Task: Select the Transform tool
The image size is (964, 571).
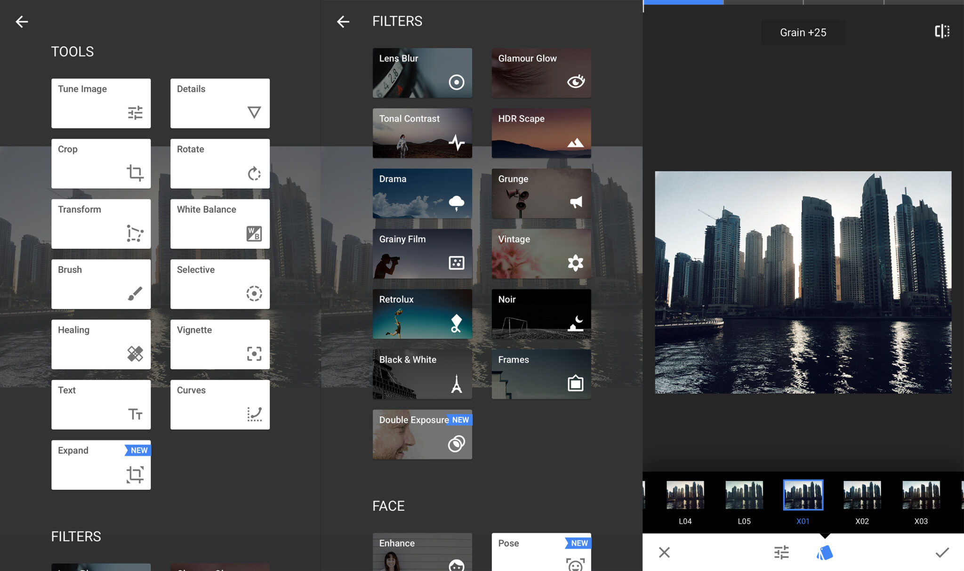Action: pyautogui.click(x=101, y=224)
